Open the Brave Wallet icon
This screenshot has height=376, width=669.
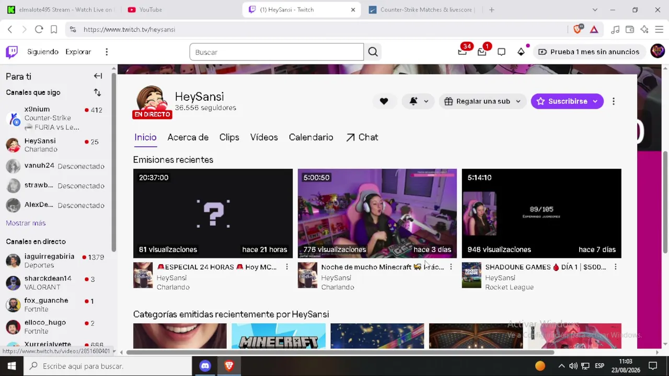[x=630, y=29]
